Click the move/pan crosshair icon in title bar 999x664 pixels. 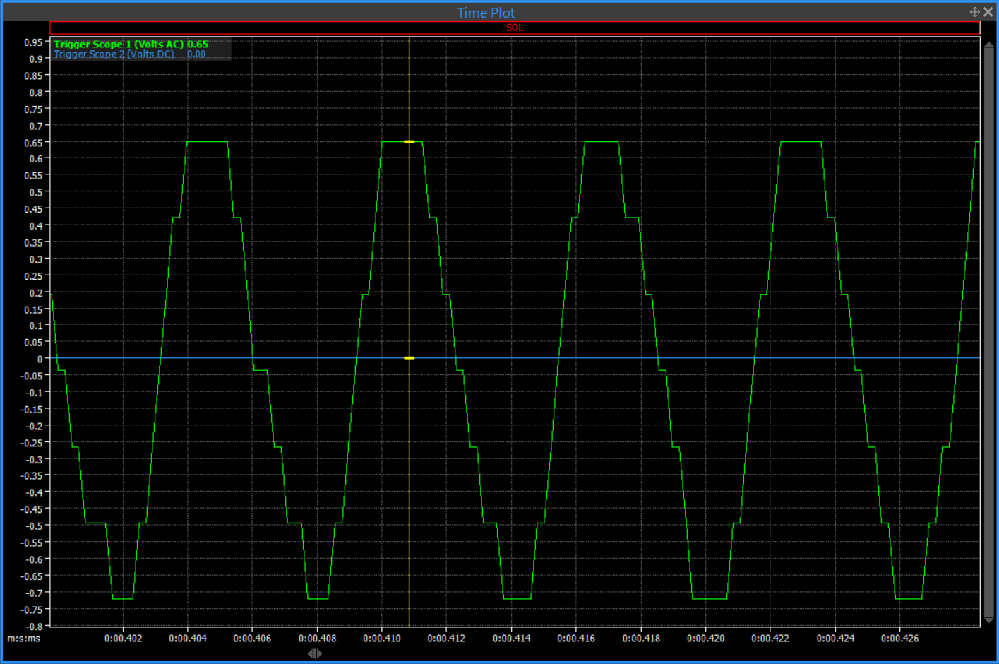point(974,12)
